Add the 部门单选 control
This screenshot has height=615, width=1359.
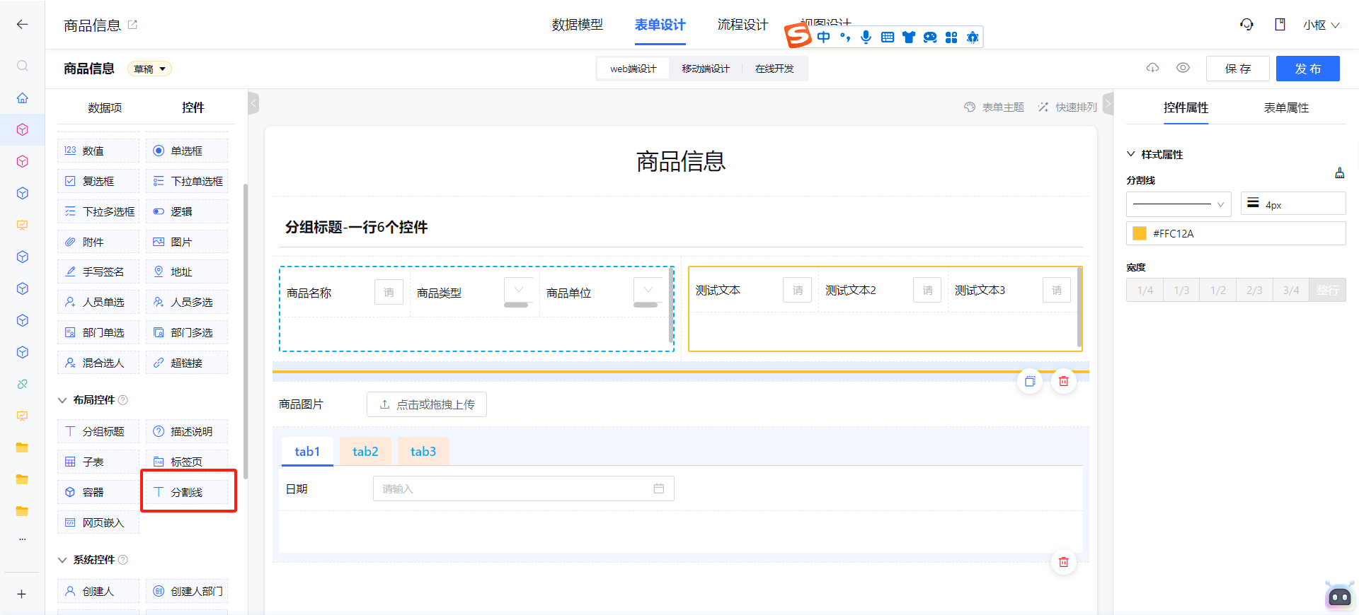click(98, 332)
